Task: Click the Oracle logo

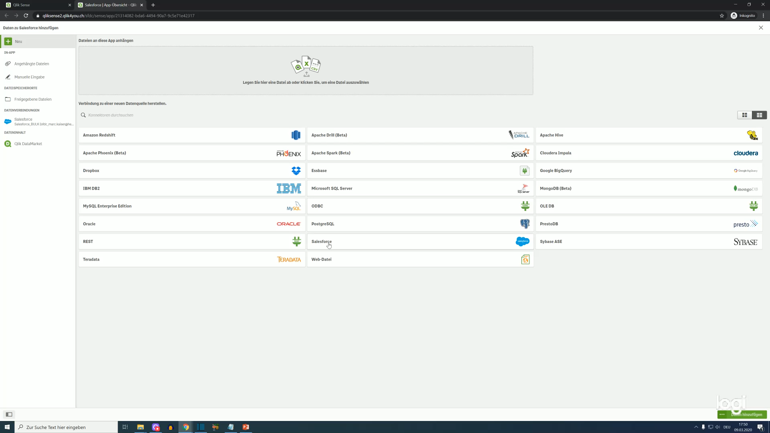Action: coord(289,224)
